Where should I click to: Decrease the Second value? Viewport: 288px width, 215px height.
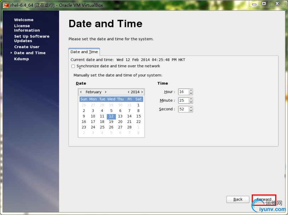(x=191, y=111)
